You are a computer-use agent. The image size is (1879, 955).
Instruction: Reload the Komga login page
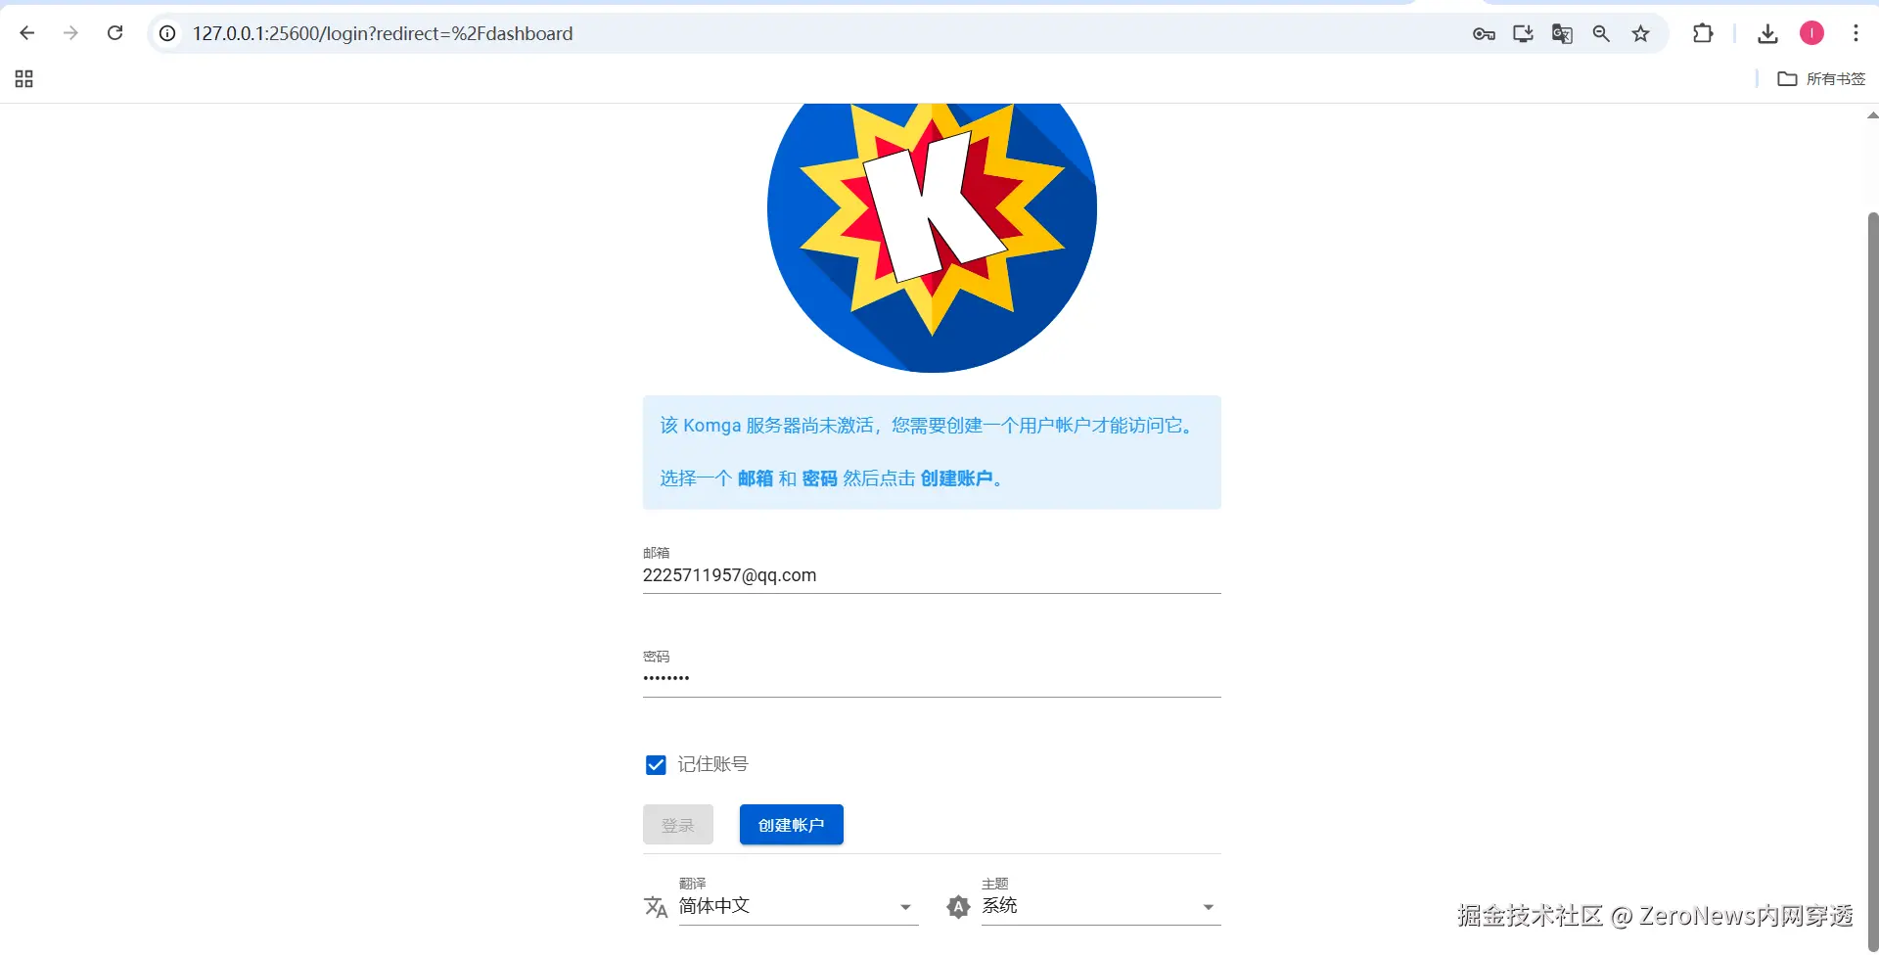(x=115, y=33)
